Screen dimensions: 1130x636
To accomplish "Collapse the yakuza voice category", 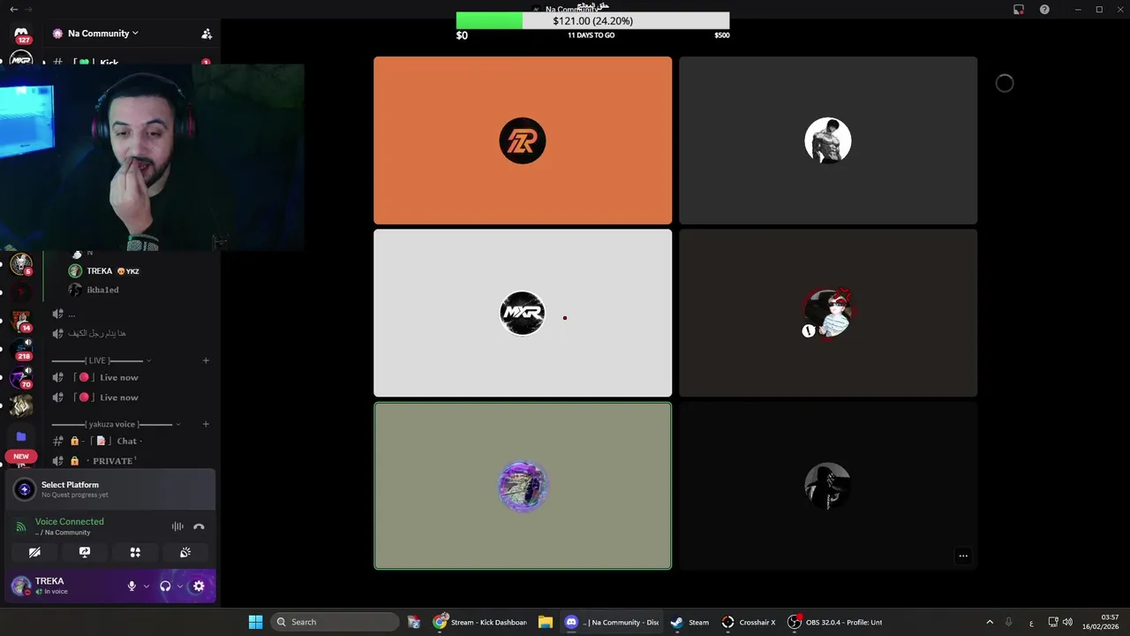I will point(116,424).
